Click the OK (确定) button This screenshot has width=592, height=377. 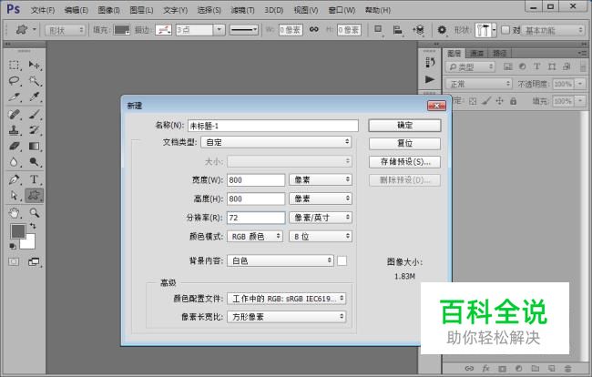(404, 126)
